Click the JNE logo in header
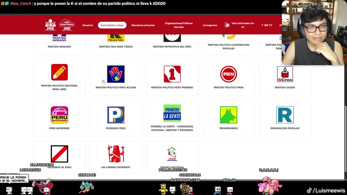This screenshot has width=347, height=195. (50, 25)
